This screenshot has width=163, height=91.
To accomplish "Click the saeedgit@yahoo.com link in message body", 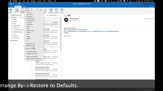I will click(x=72, y=31).
